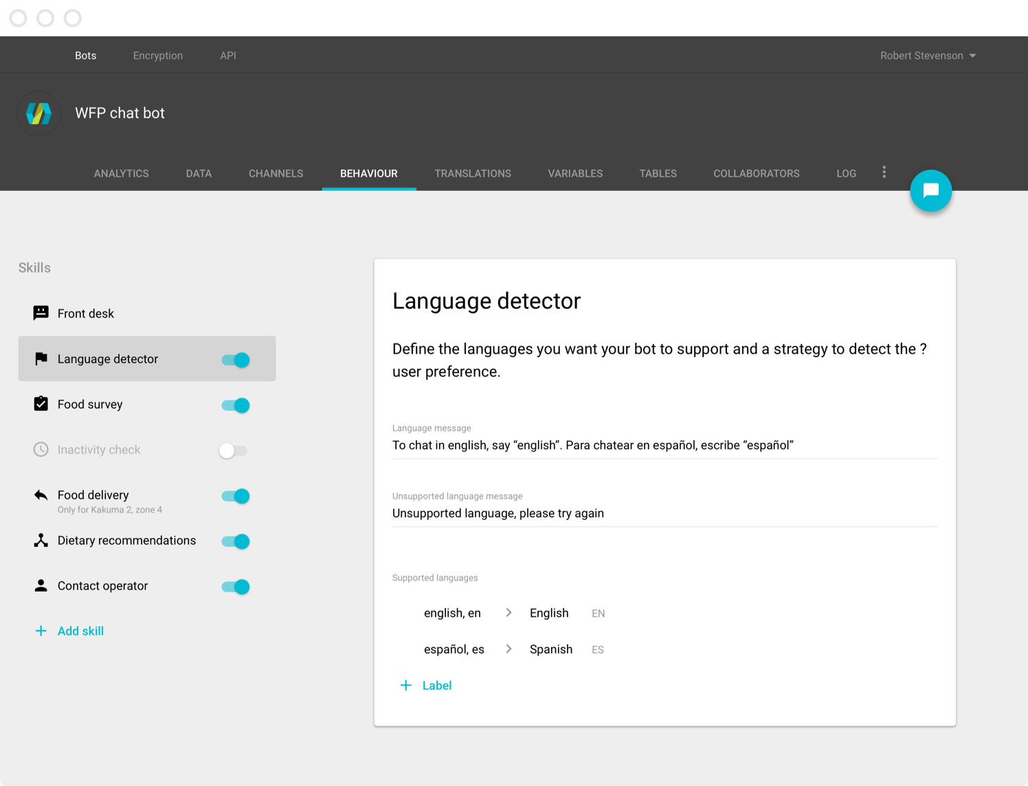The height and width of the screenshot is (786, 1028).
Task: Select the Behaviour tab
Action: 369,173
